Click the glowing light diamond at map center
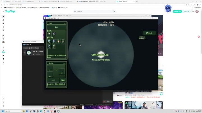 [101, 55]
